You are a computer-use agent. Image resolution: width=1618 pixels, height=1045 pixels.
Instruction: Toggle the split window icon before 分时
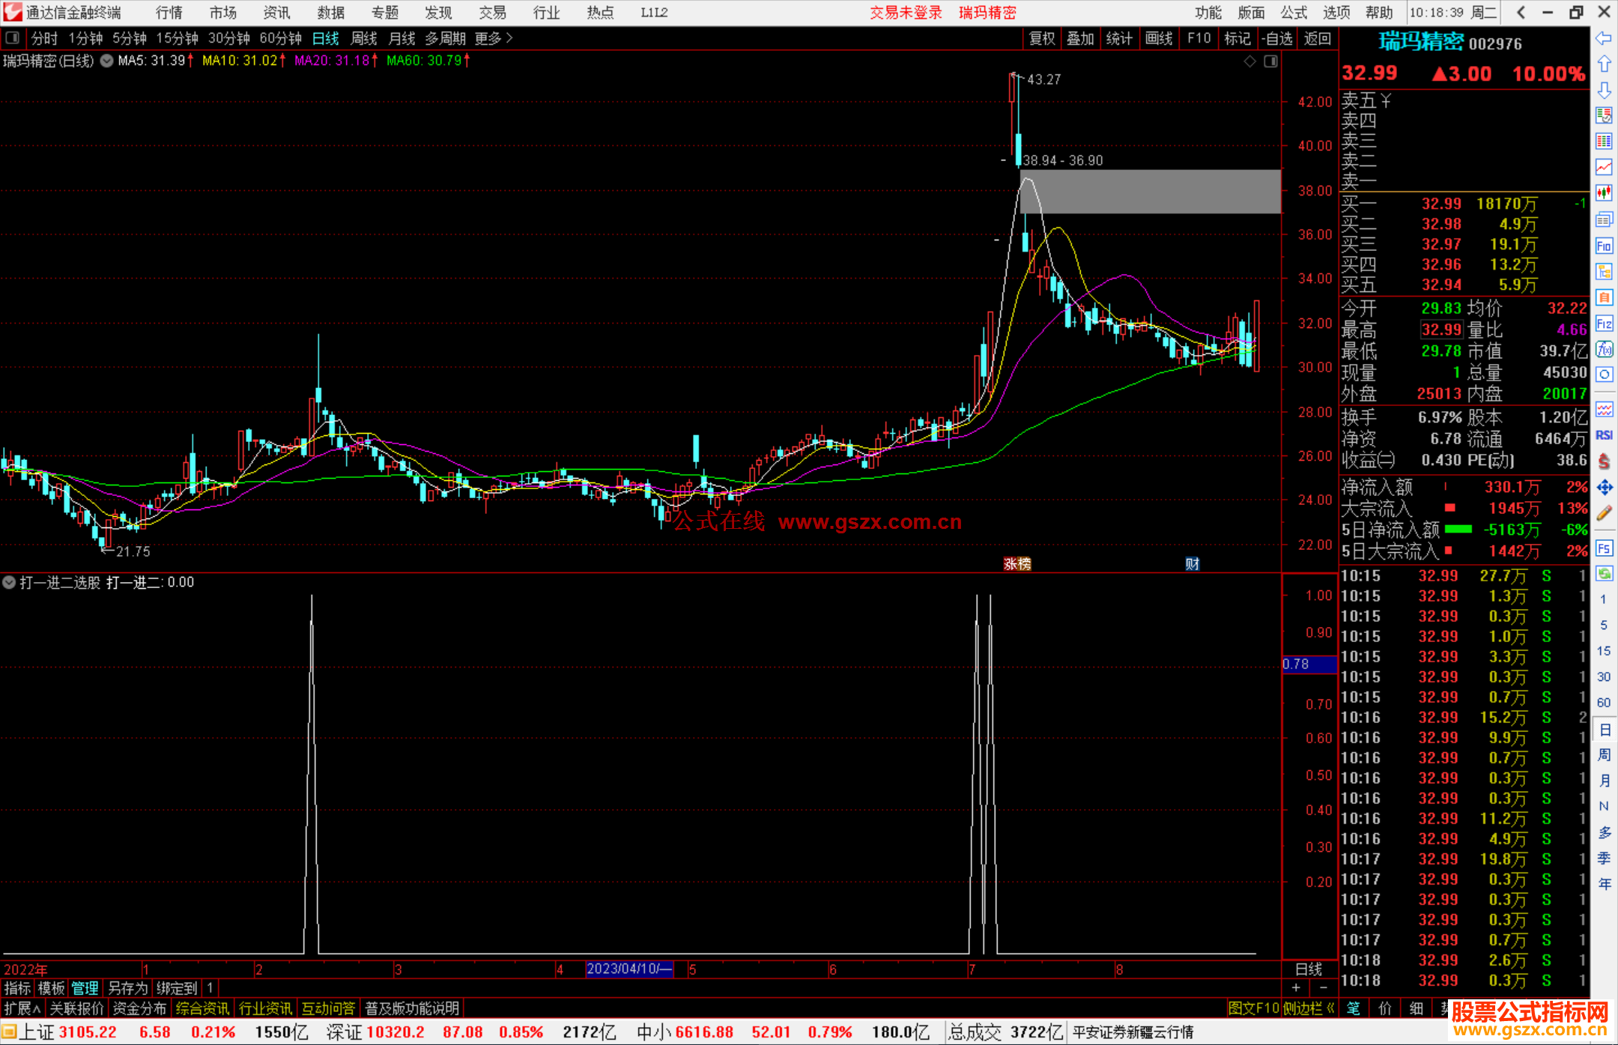click(13, 37)
